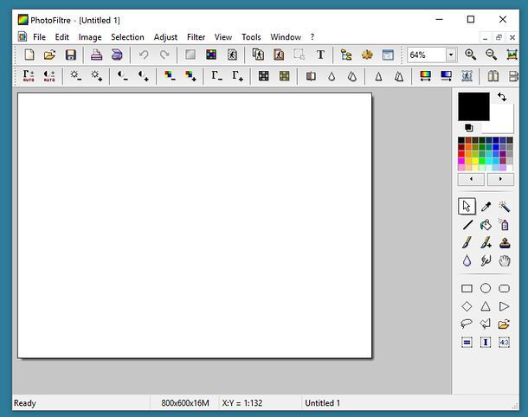Redo the last action
Viewport: 528px width, 417px height.
[x=164, y=55]
